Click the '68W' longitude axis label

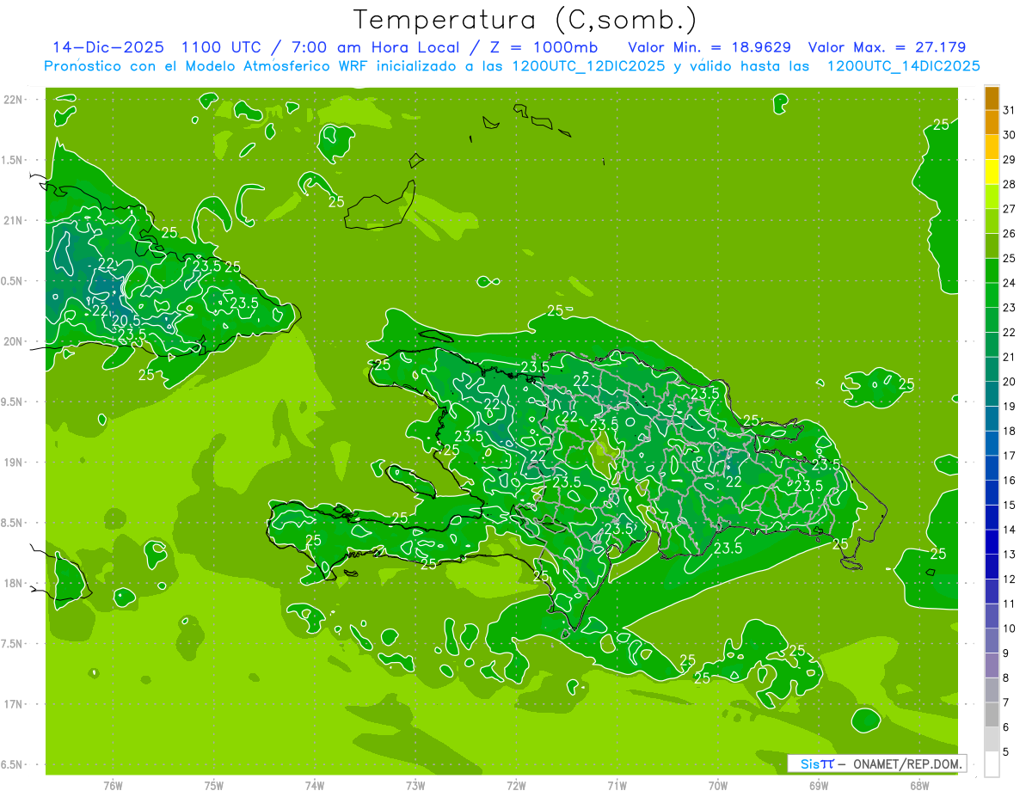(919, 785)
